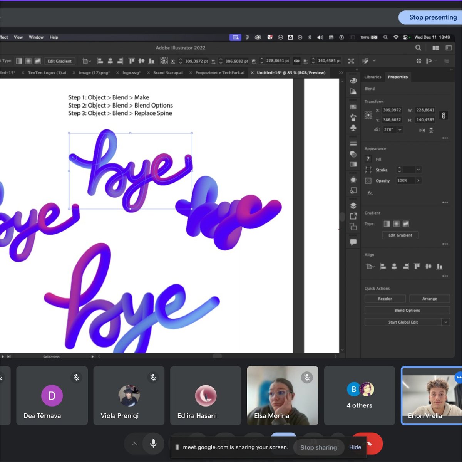
Task: Flip vertically in Transform section
Action: point(431,130)
